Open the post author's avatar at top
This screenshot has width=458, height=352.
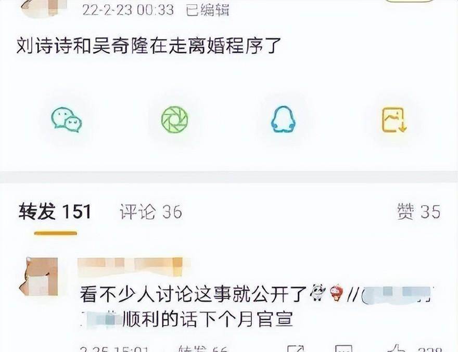[x=44, y=7]
